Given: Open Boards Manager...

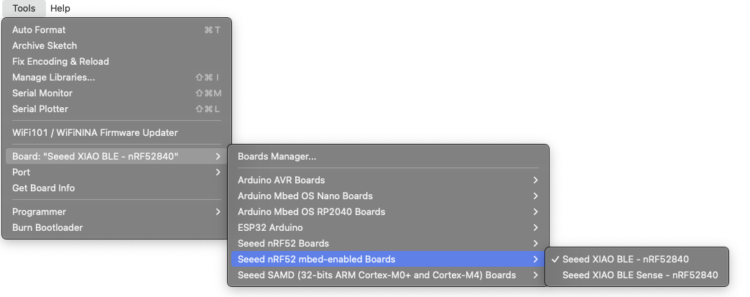Looking at the screenshot, I should pyautogui.click(x=388, y=156).
